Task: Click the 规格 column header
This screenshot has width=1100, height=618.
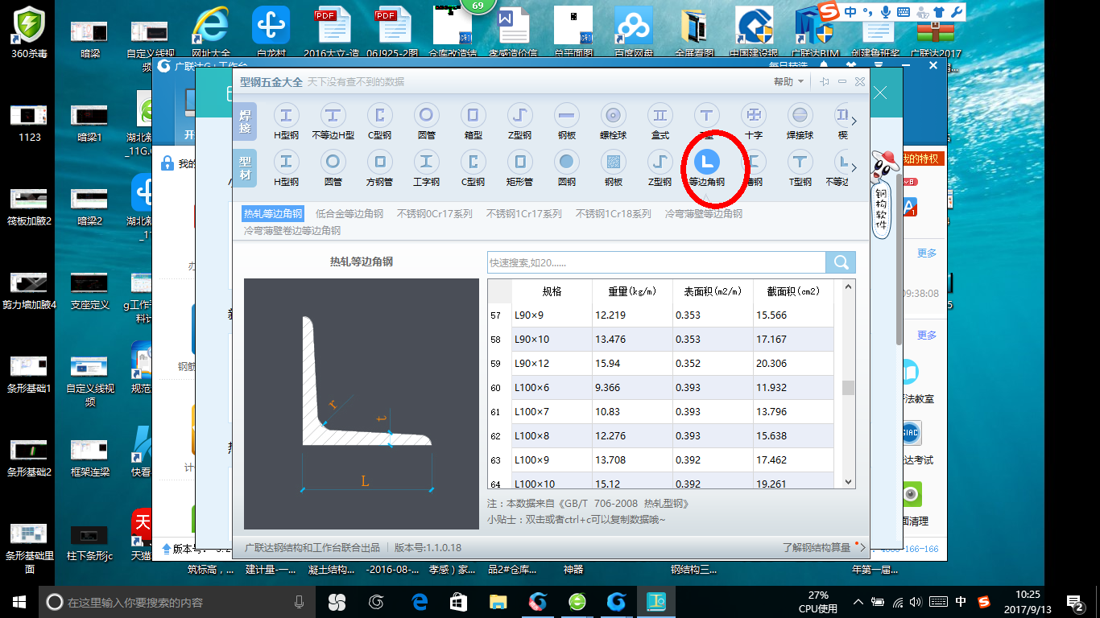Action: (552, 291)
